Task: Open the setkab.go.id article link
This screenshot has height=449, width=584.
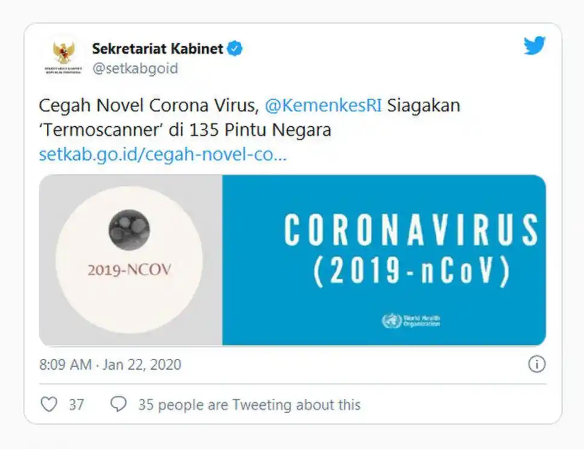Action: click(163, 154)
